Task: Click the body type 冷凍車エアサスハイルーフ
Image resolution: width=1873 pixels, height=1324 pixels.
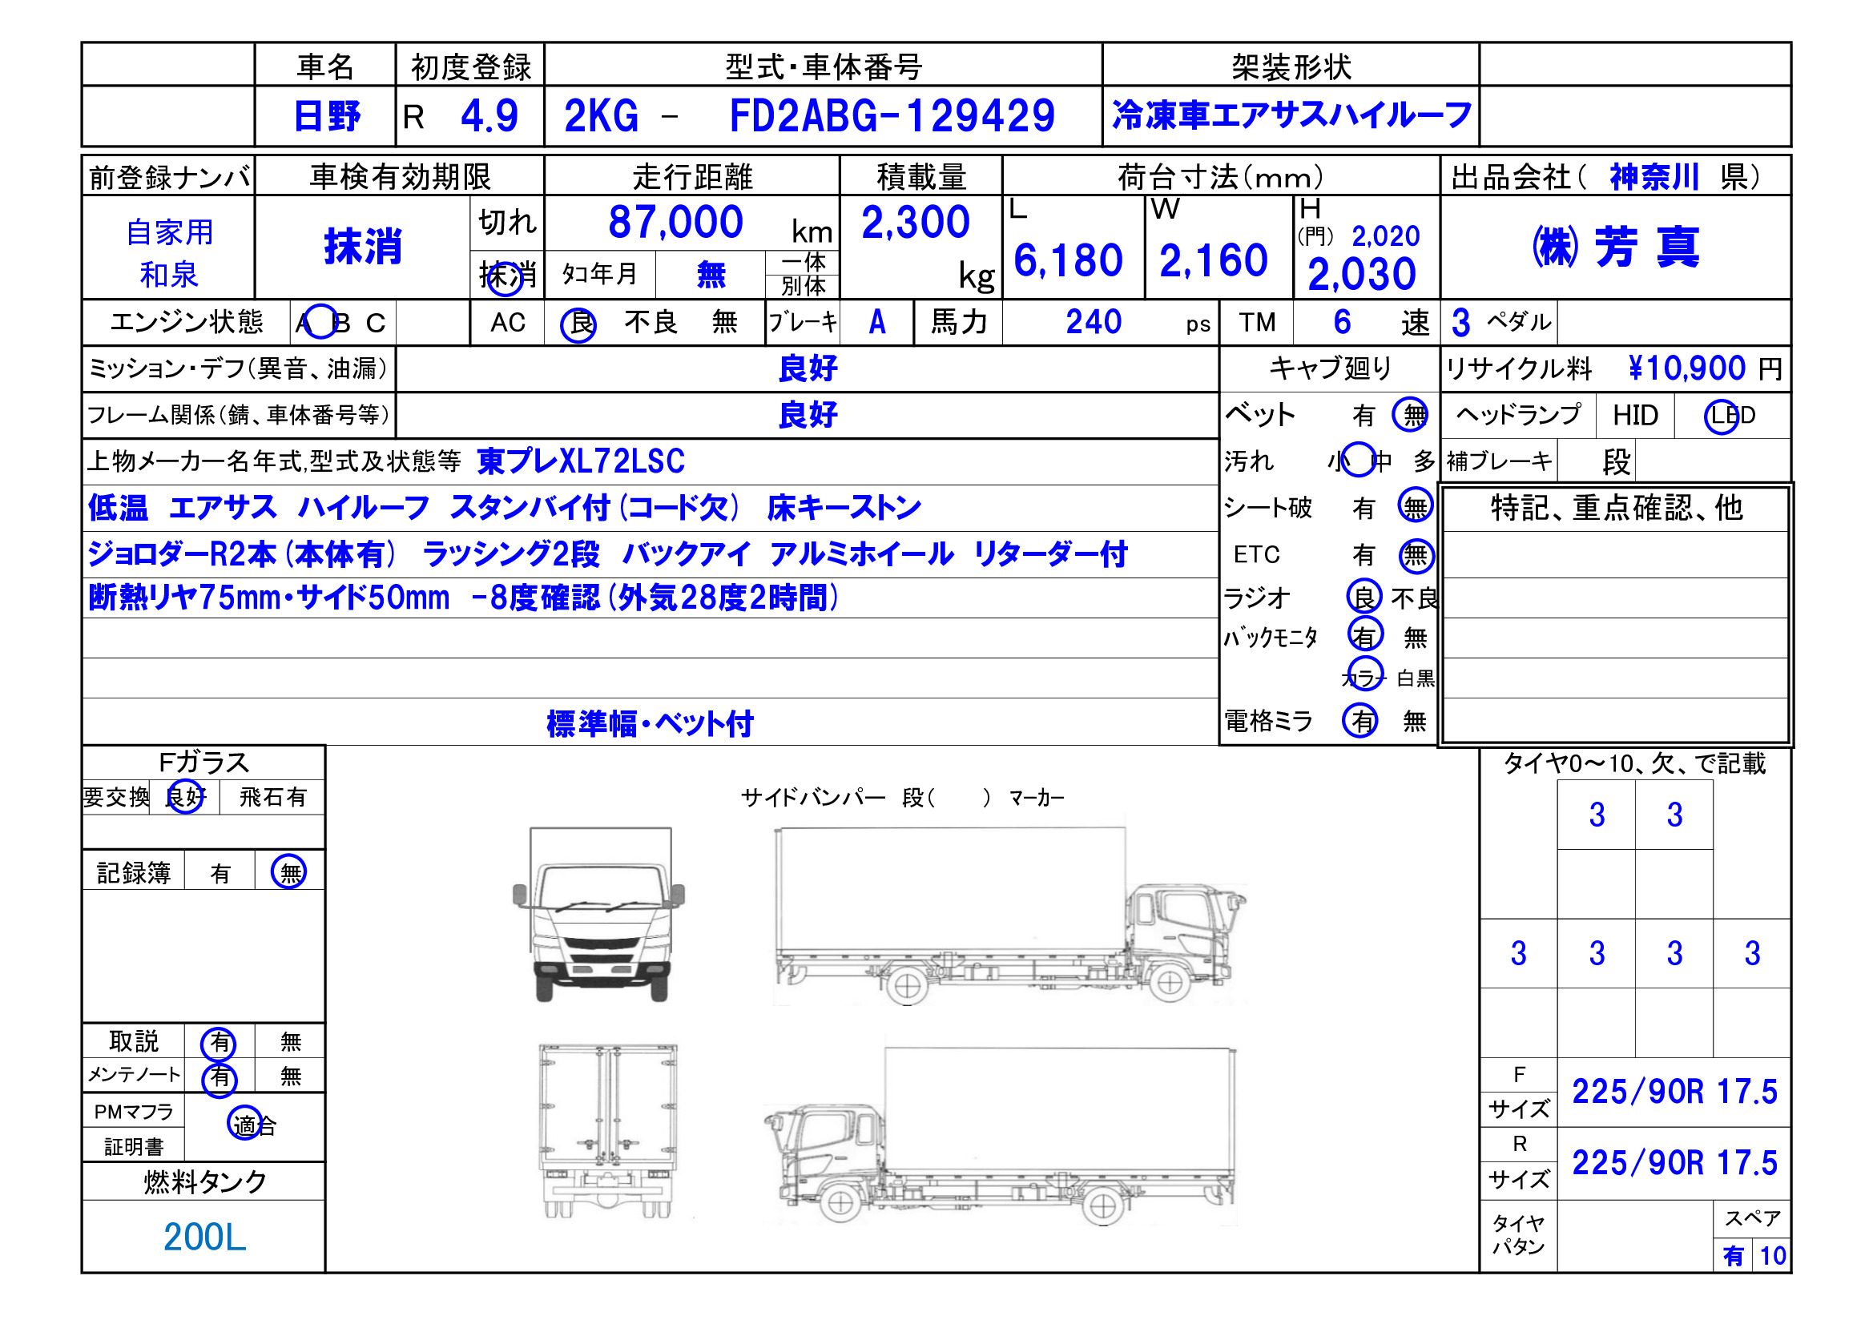Action: point(1292,115)
